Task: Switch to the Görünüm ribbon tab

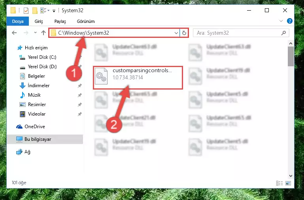Action: point(86,21)
